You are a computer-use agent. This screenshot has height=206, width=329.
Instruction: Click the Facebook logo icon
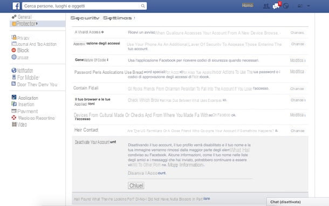[16, 6]
